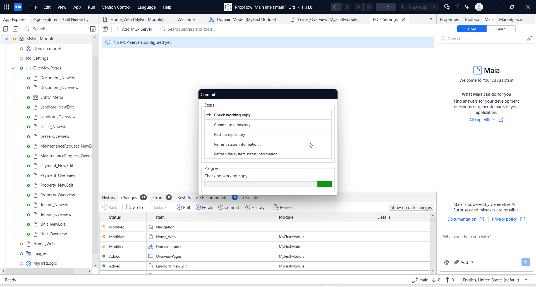Collapse the OverviewPages folder
The height and width of the screenshot is (287, 536).
13,68
